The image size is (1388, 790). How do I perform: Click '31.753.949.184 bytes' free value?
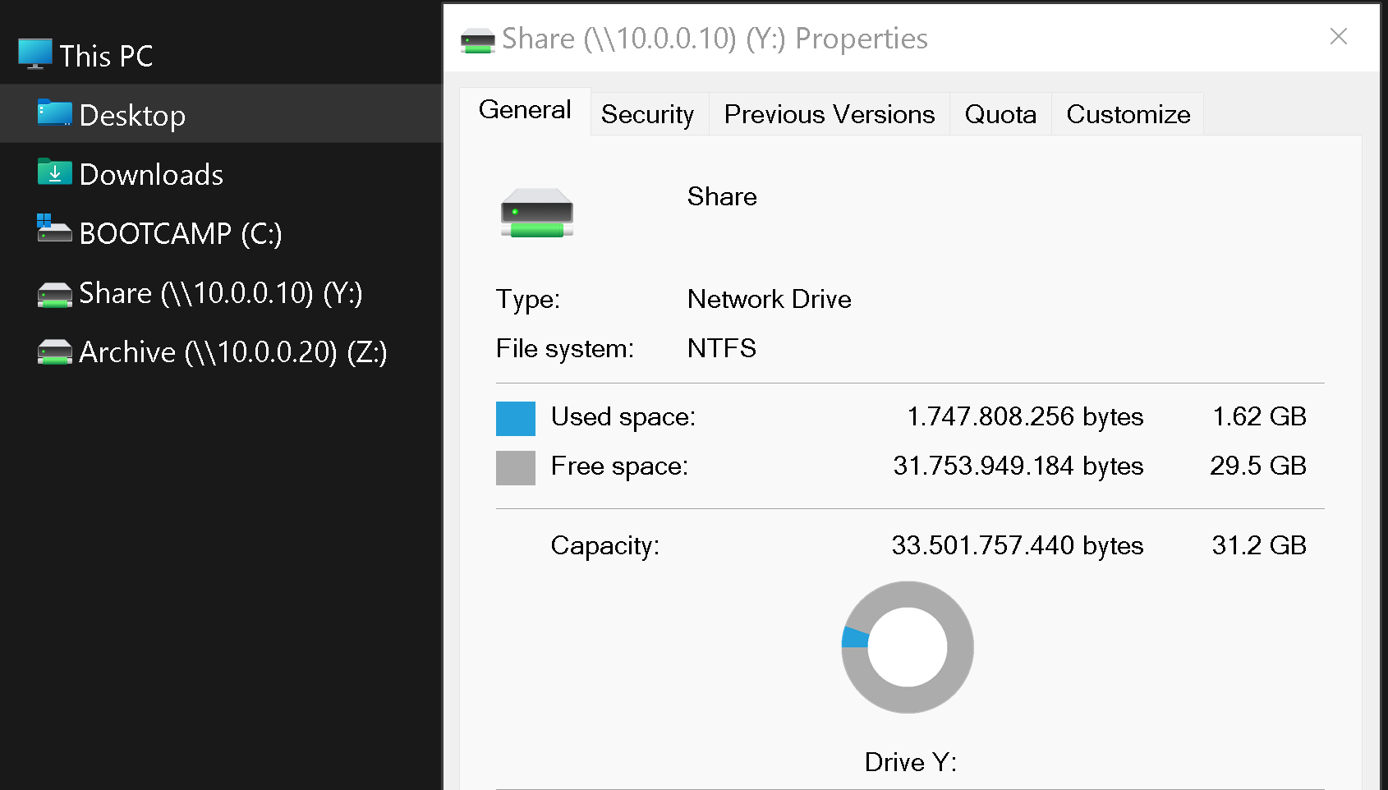coord(1018,466)
